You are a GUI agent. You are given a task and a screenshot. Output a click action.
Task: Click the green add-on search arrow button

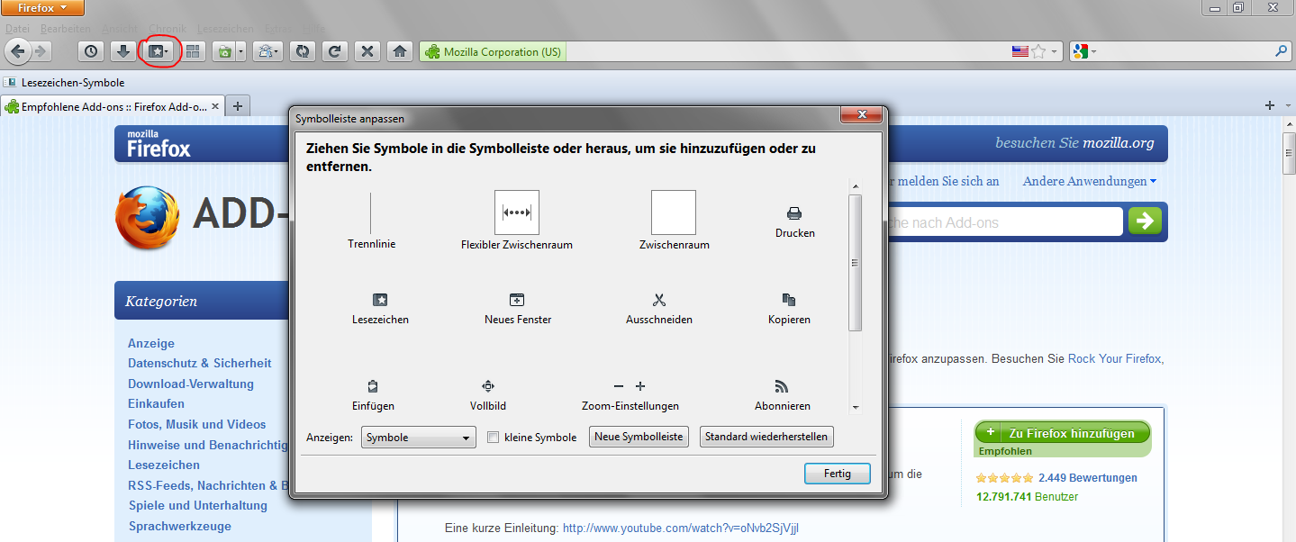pos(1145,221)
